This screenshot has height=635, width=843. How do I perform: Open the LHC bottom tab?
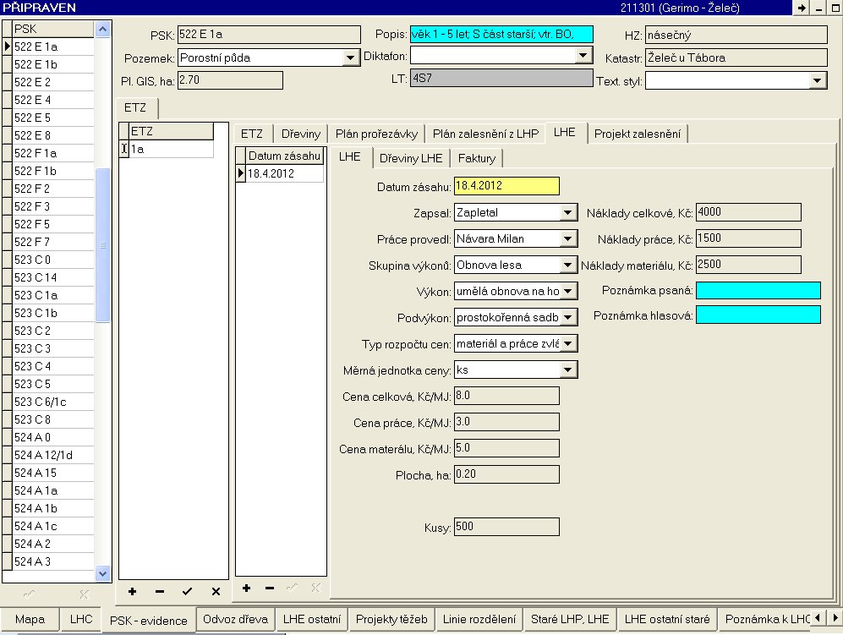[x=81, y=620]
